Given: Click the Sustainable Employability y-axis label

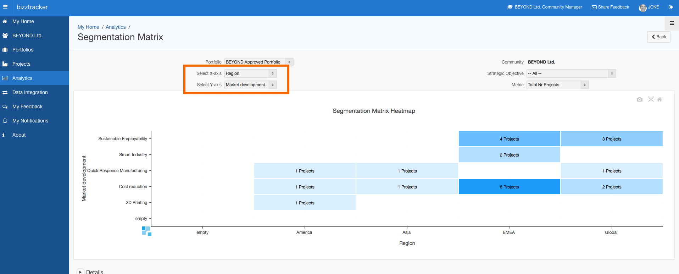Looking at the screenshot, I should [123, 139].
